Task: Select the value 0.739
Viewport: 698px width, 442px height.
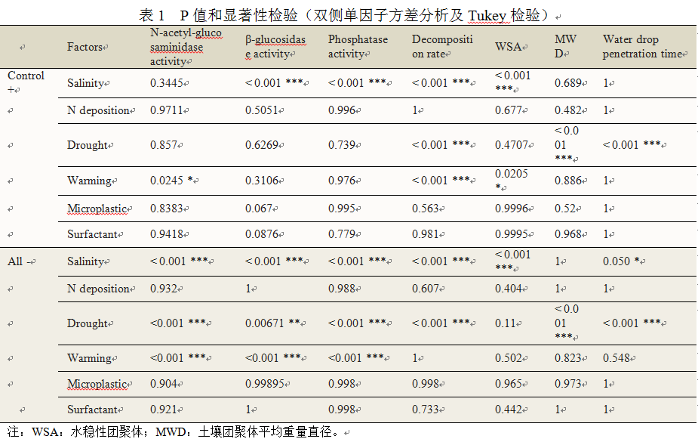Action: (342, 145)
